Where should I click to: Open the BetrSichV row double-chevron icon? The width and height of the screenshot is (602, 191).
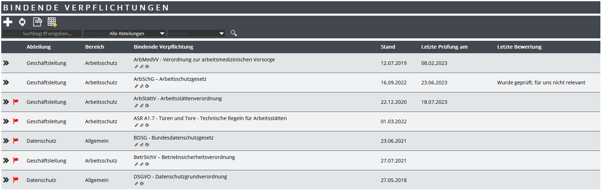click(6, 161)
